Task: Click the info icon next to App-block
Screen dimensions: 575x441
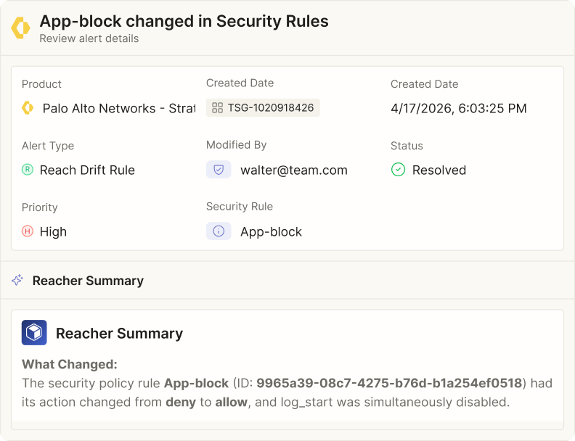Action: (x=219, y=231)
